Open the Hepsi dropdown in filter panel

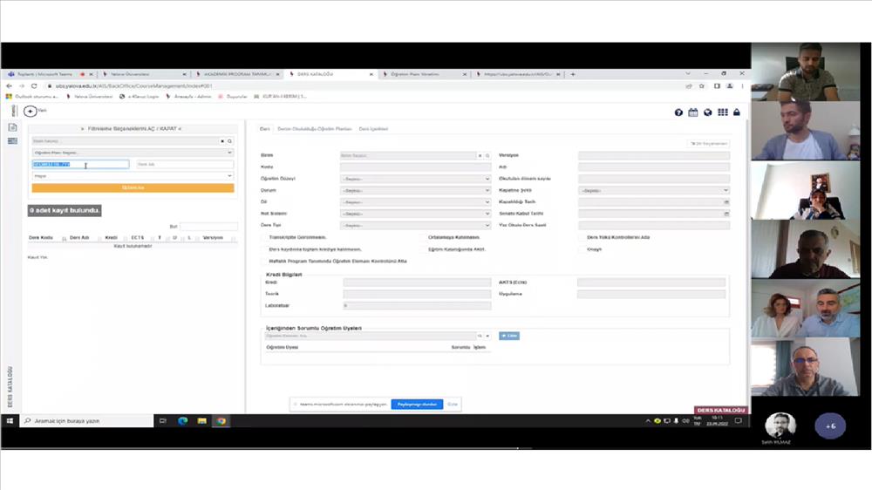pos(133,176)
